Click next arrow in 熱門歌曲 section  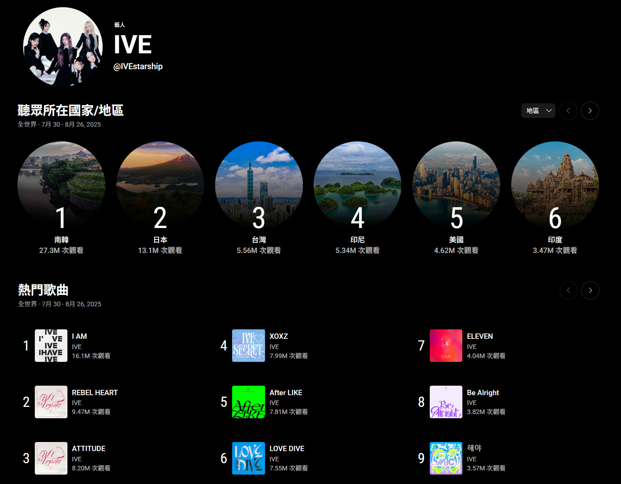[590, 290]
